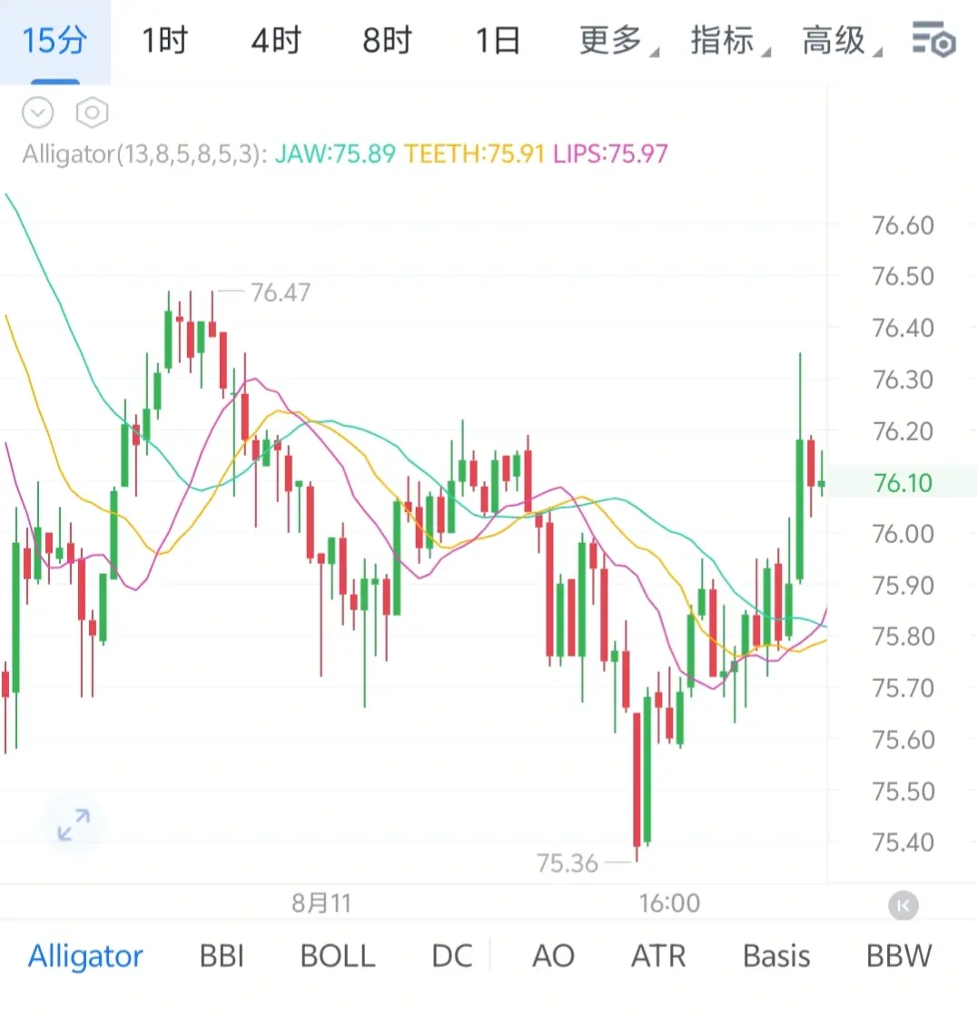Switch to the 4时 timeframe

click(276, 41)
